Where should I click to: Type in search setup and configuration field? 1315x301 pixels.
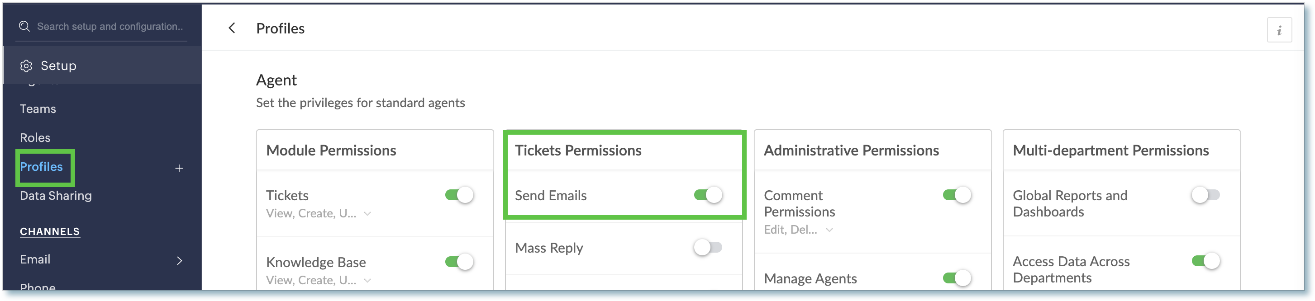click(110, 27)
